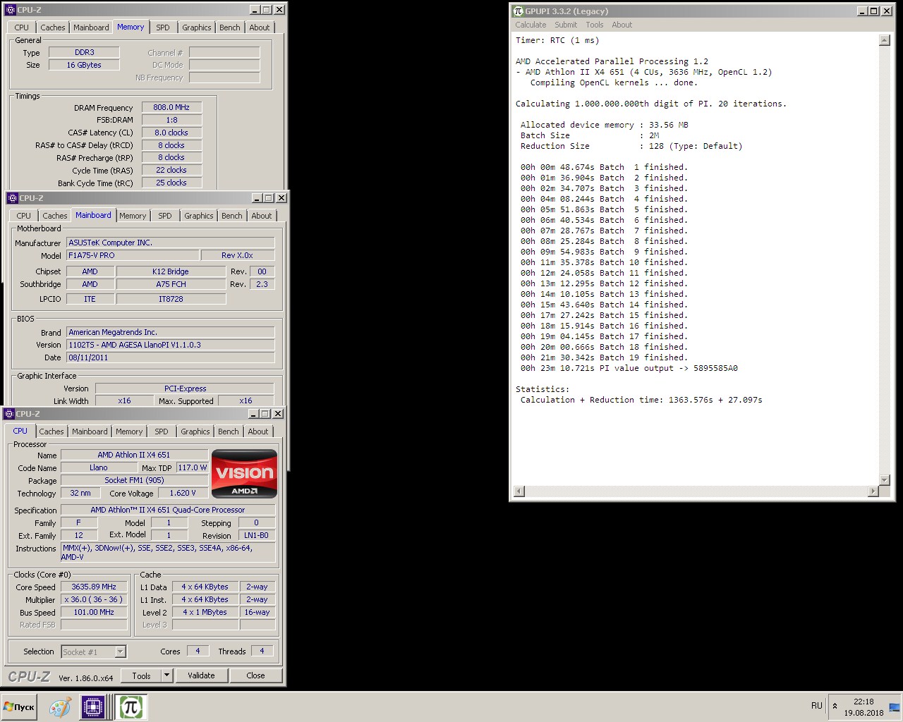
Task: Click CPU-Z Memory window title icon
Action: [x=11, y=10]
